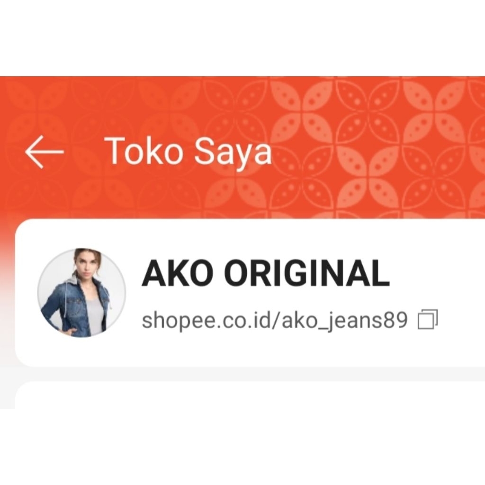Tap the empty white card below shop info

click(250, 395)
